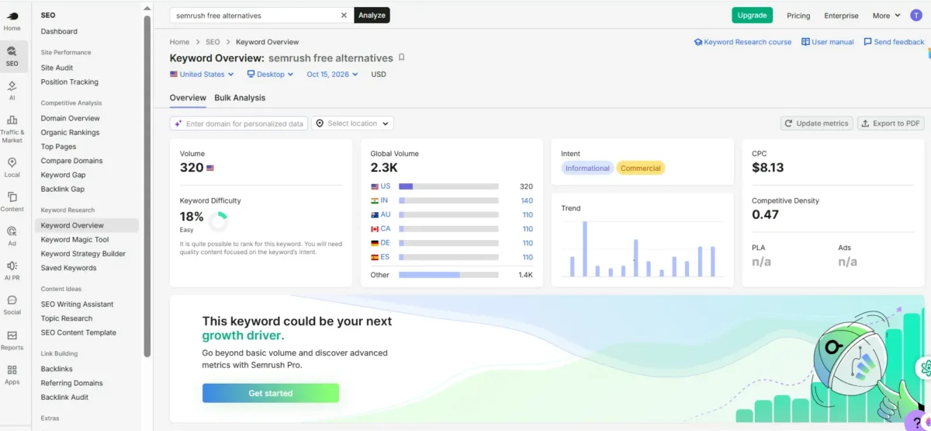Open Keyword Research course link
Screen dimensions: 931x431
(742, 42)
